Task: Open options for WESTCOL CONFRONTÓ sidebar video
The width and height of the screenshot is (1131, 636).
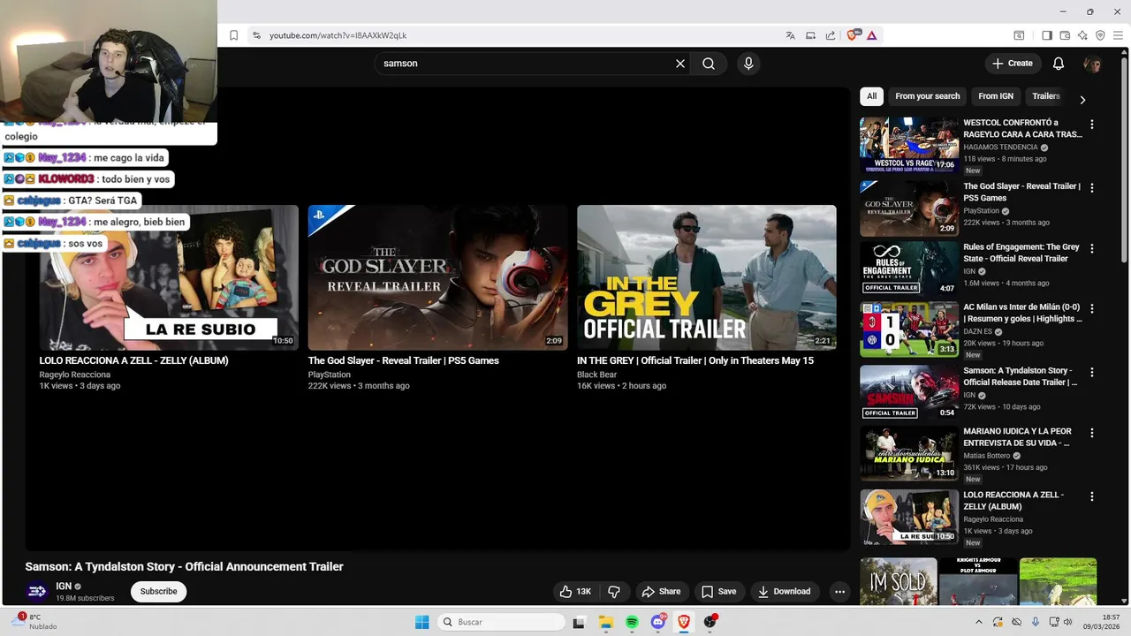Action: pyautogui.click(x=1092, y=125)
